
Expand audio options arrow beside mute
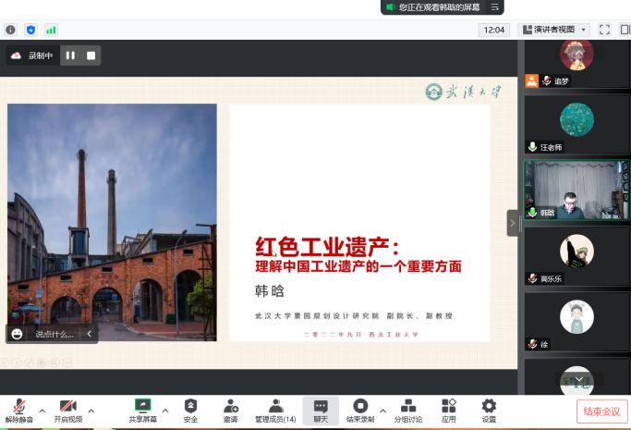(42, 411)
